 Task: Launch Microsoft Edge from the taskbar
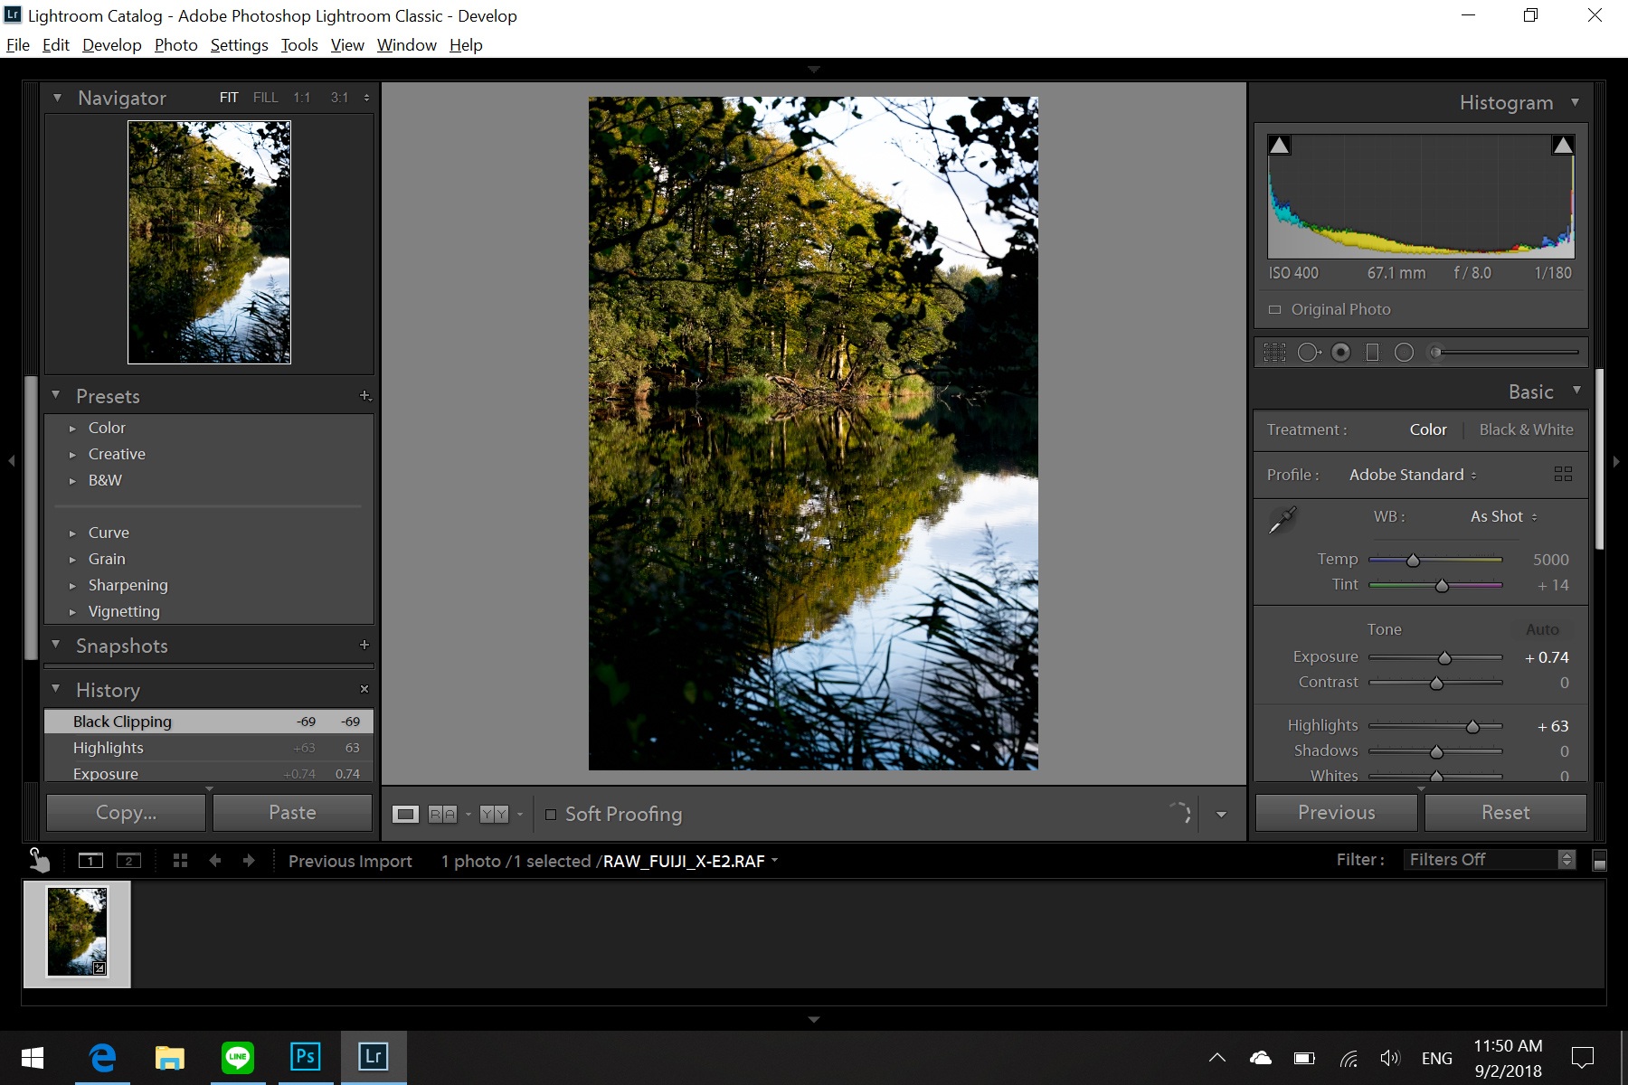(102, 1056)
